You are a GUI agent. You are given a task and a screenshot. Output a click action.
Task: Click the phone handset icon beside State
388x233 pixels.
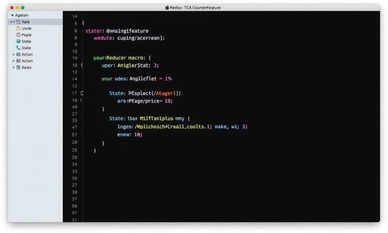18,48
